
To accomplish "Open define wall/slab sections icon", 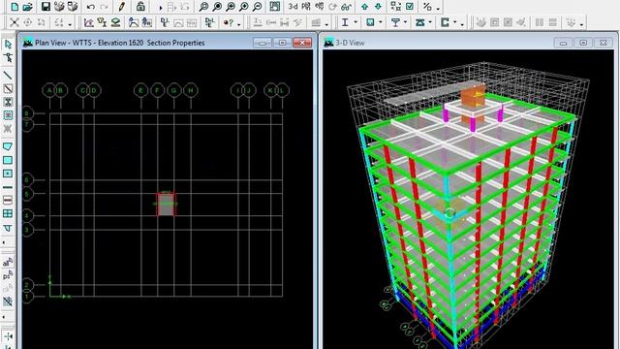I will pyautogui.click(x=115, y=22).
